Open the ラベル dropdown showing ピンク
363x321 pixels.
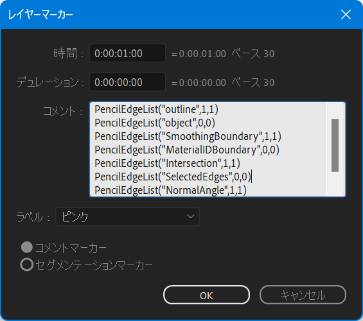point(127,217)
